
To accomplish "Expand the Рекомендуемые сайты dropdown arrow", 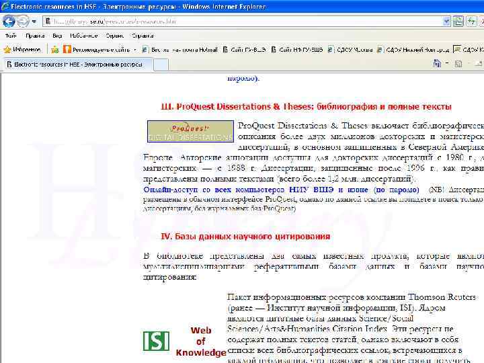I will pos(135,49).
